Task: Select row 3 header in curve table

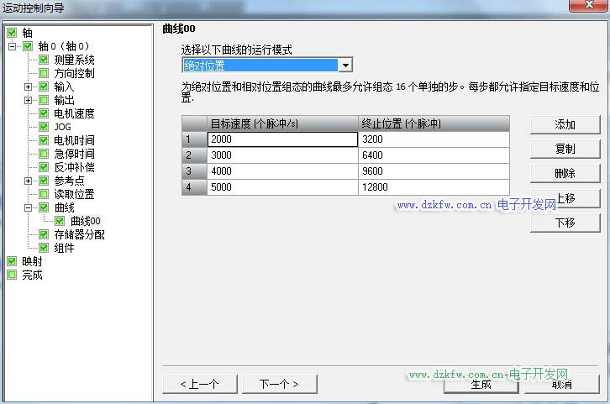Action: 189,171
